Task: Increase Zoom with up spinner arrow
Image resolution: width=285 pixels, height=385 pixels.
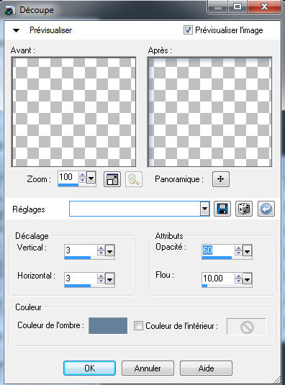Action: (82, 175)
